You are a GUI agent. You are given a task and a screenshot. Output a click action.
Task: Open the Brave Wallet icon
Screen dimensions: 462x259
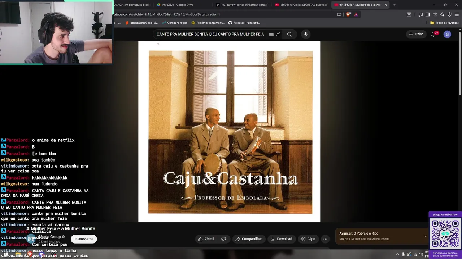pyautogui.click(x=435, y=14)
